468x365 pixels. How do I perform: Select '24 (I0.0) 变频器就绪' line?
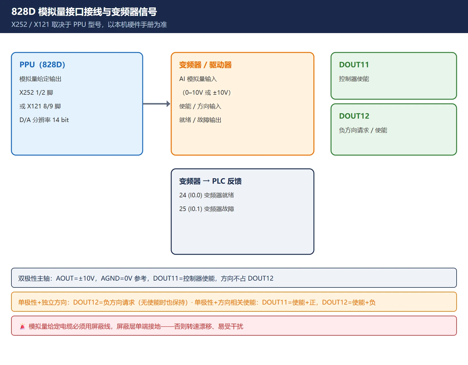tap(207, 195)
